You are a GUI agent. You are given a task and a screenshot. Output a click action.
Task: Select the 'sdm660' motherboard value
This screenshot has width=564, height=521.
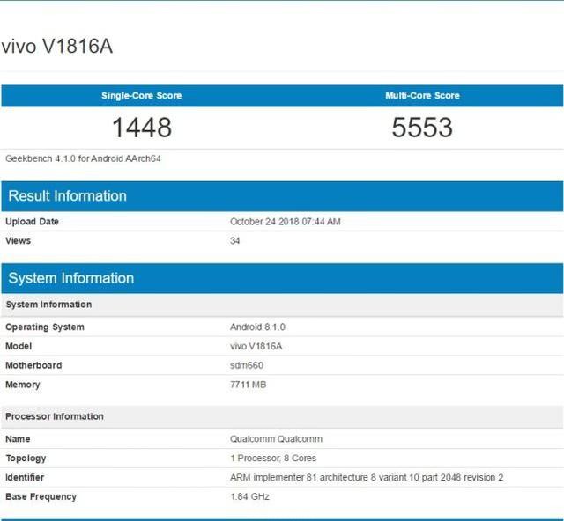pos(247,365)
